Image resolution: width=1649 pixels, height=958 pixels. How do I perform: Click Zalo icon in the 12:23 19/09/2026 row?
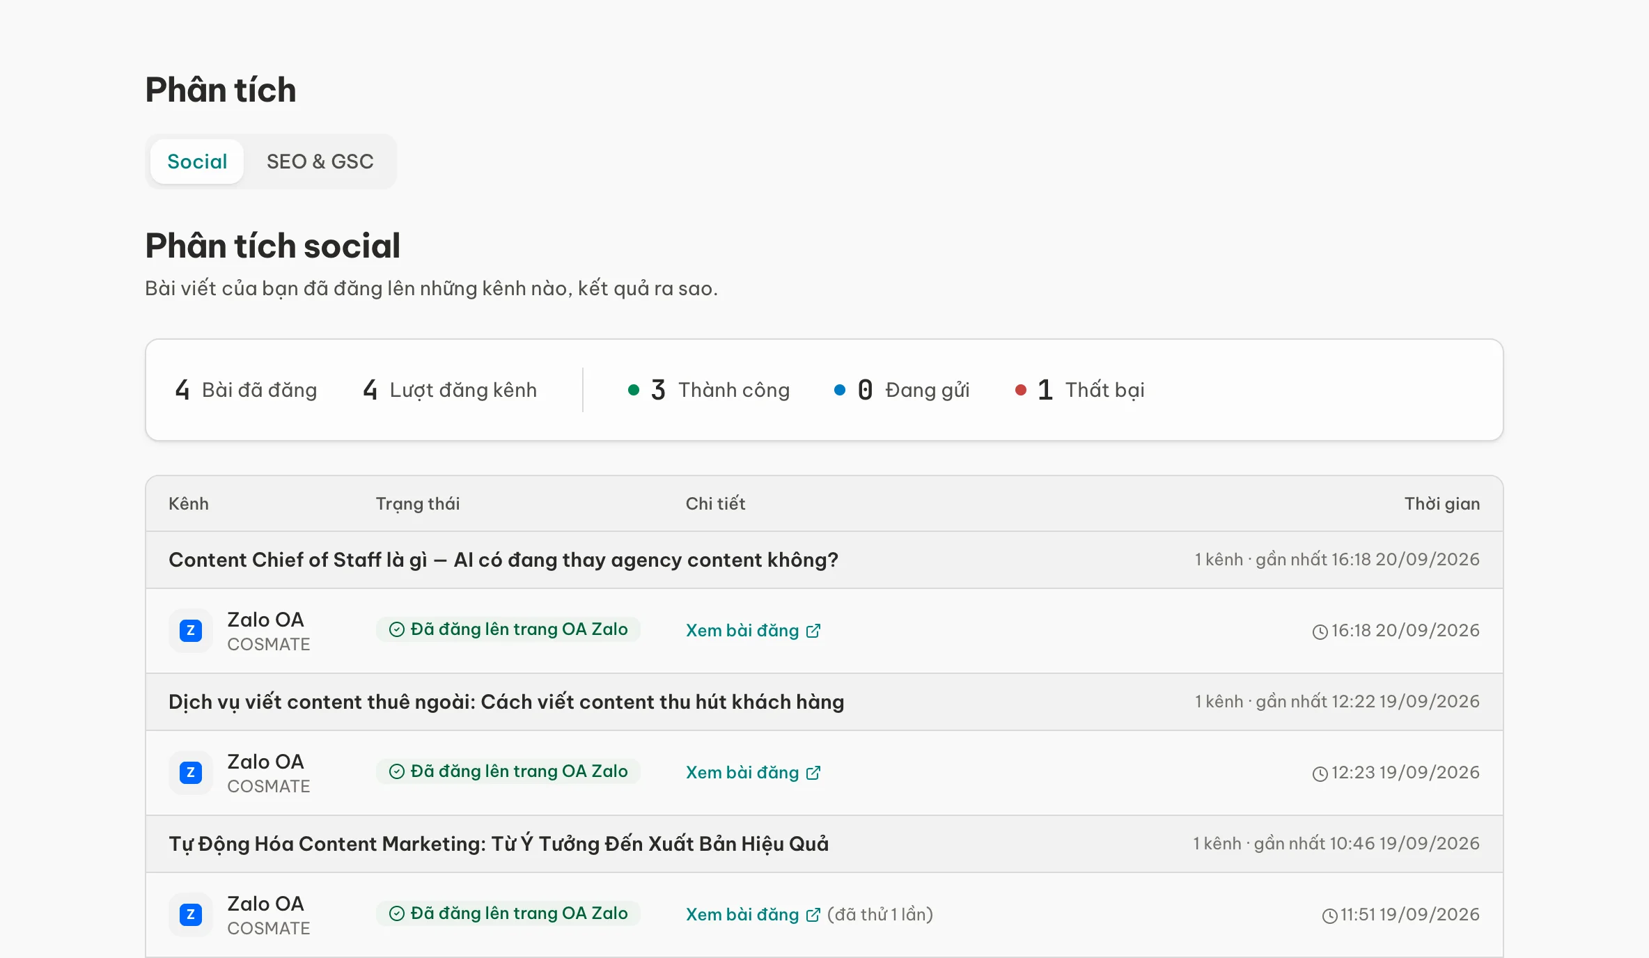pos(191,773)
